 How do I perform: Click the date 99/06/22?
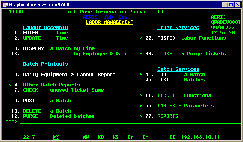[x=223, y=28]
